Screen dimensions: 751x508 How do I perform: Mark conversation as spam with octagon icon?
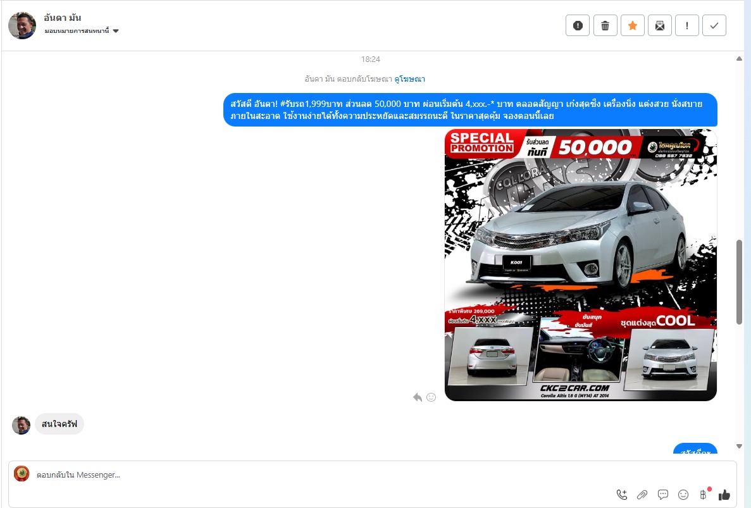[578, 25]
